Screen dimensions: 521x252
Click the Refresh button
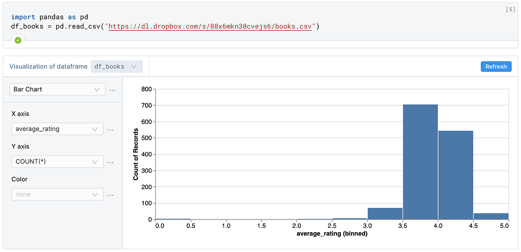pos(496,66)
